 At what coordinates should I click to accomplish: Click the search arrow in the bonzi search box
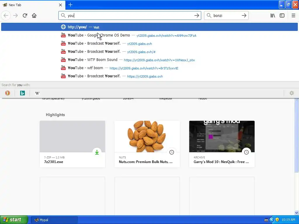point(244,15)
